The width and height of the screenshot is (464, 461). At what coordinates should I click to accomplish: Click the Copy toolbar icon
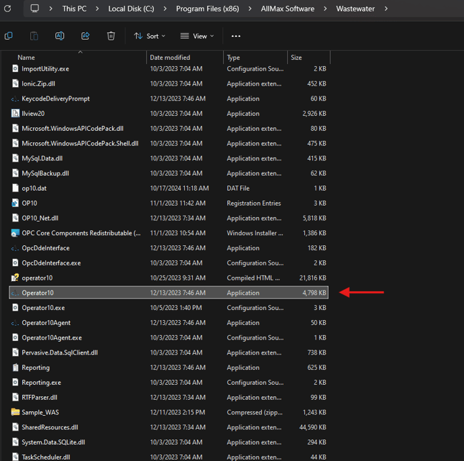[9, 36]
